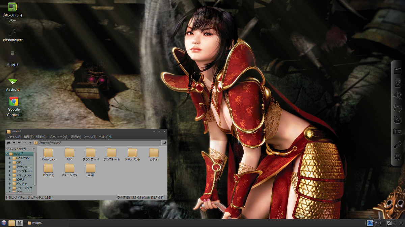
Task: Click the network icon in the system tray
Action: click(389, 223)
